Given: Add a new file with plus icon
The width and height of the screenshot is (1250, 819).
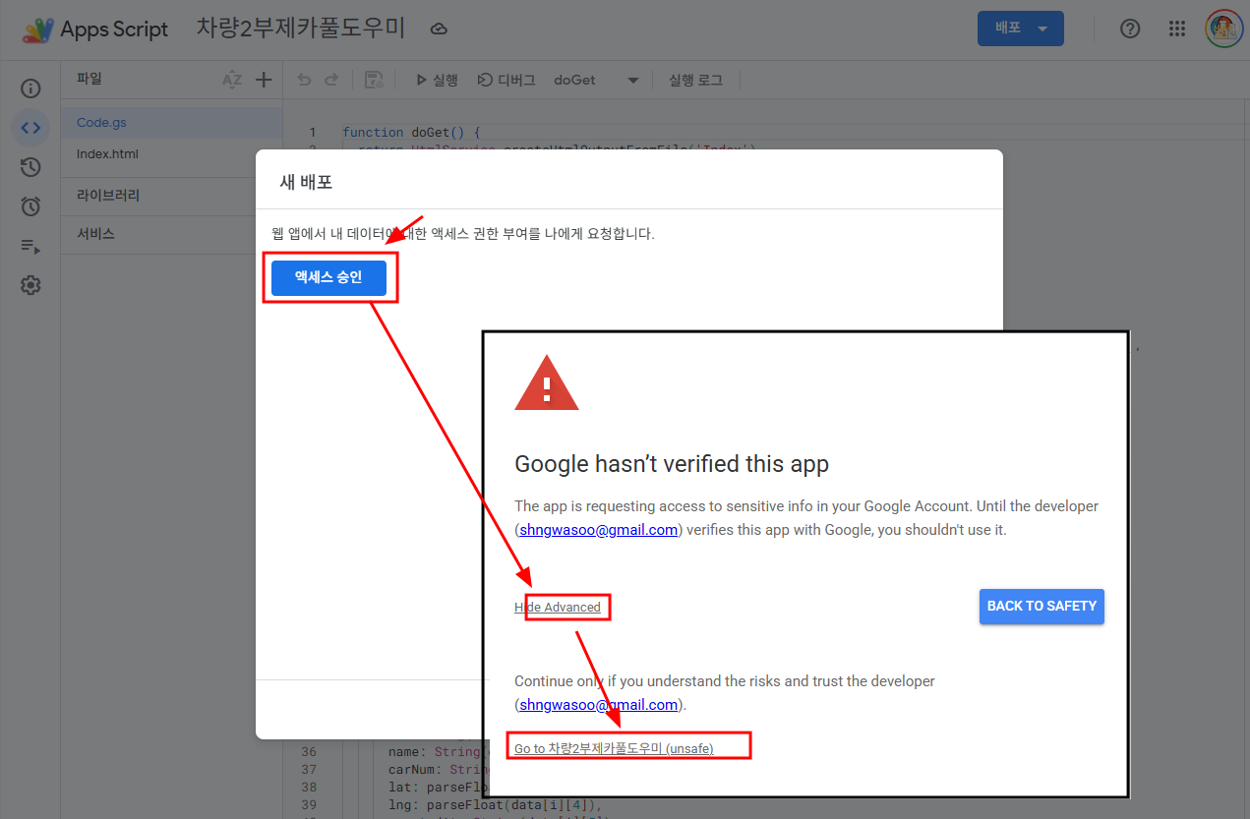Looking at the screenshot, I should tap(264, 80).
